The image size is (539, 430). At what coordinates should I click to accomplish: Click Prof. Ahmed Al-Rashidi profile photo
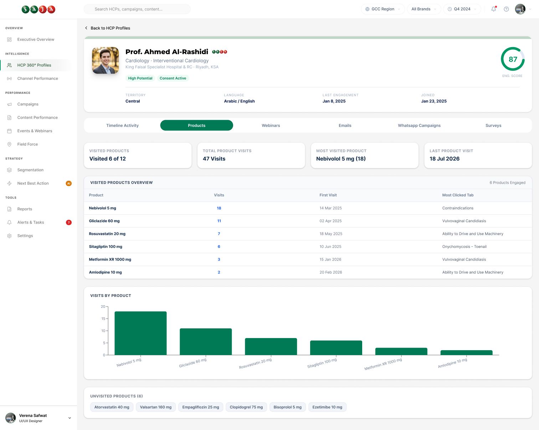coord(106,61)
